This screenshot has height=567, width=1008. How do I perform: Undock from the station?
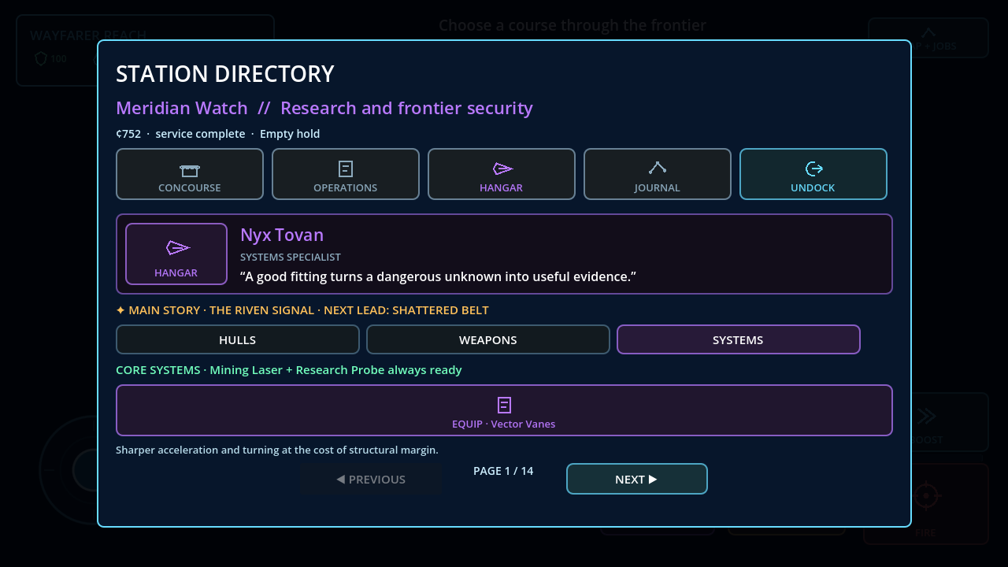[813, 174]
